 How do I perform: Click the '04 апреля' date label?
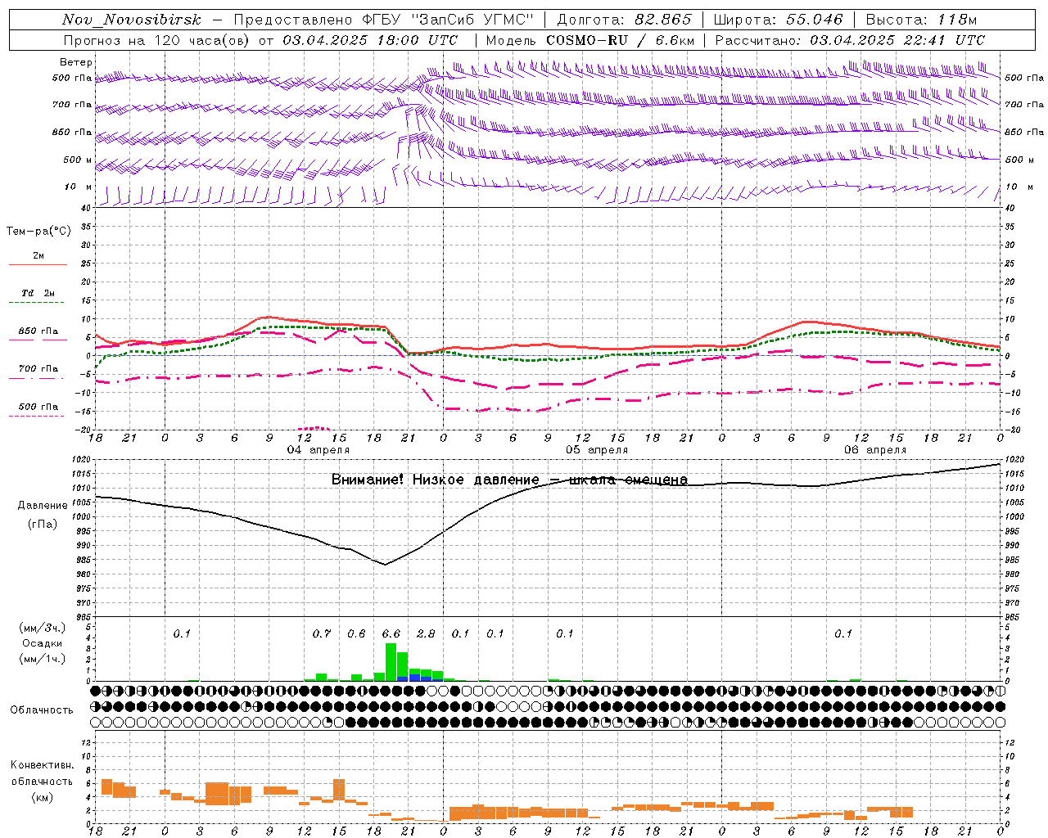coord(318,450)
